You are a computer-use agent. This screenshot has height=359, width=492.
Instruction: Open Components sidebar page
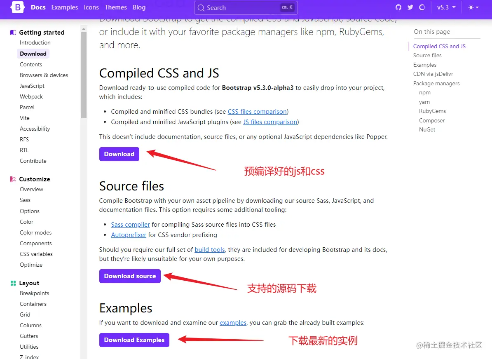click(36, 243)
